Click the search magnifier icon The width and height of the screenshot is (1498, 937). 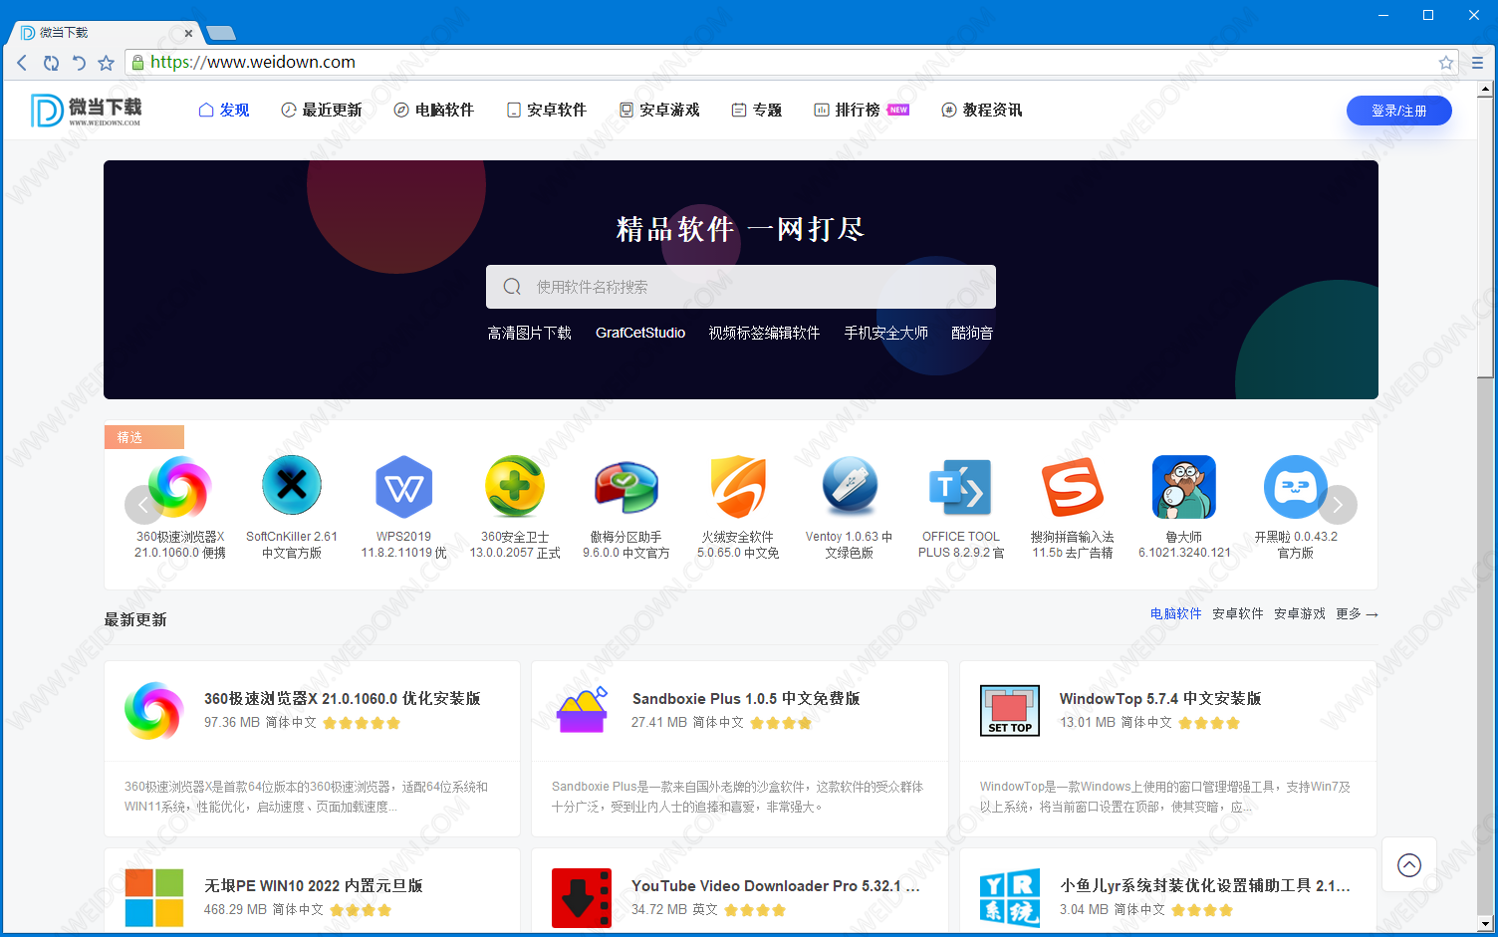click(x=512, y=287)
